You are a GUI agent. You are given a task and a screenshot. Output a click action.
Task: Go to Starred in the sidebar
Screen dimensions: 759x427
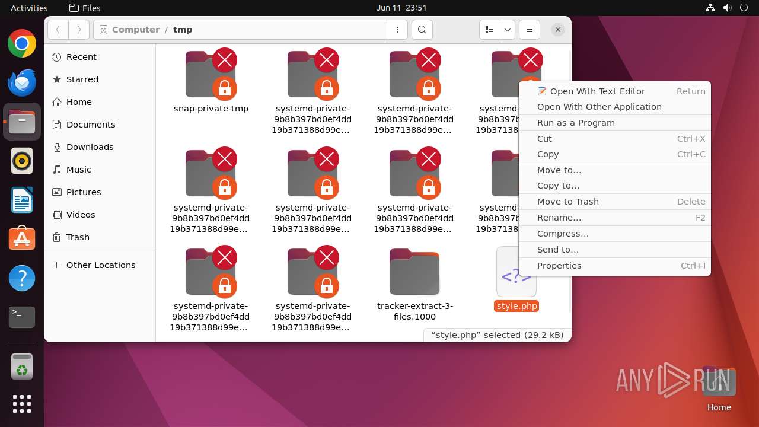pos(100,79)
